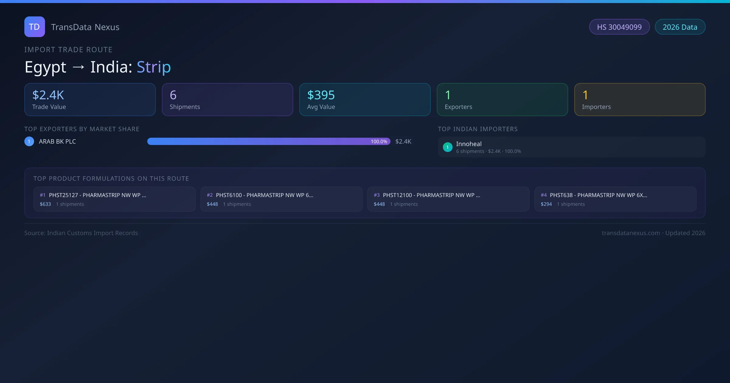
Task: Select the $395 Avg Value card
Action: click(x=365, y=100)
